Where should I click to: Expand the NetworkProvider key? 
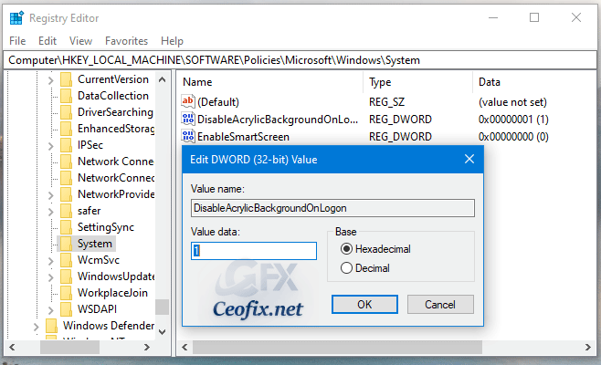coord(50,195)
